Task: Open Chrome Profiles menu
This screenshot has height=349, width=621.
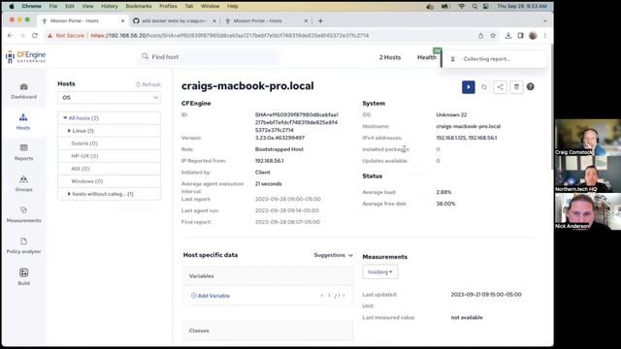Action: pyautogui.click(x=168, y=7)
